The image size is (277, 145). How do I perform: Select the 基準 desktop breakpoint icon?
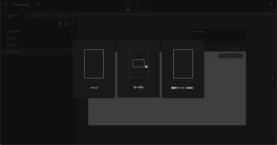(x=127, y=5)
